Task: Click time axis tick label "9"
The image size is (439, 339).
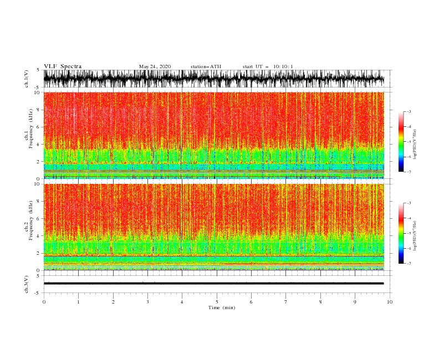Action: coord(355,302)
